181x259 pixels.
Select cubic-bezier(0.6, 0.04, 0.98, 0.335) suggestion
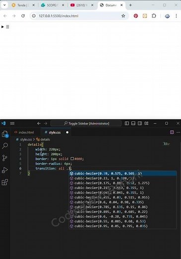coord(122,202)
